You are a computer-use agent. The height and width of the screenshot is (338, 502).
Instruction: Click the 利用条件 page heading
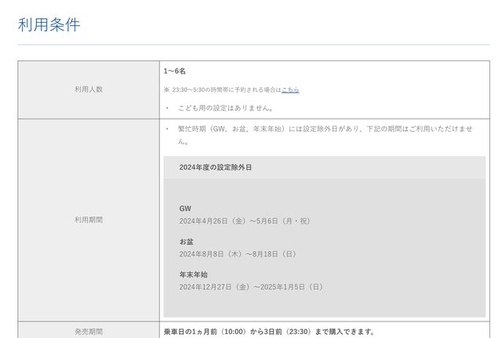pos(49,24)
